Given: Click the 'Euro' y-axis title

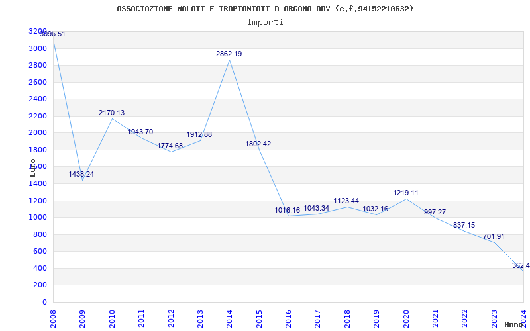Looking at the screenshot, I should [32, 167].
